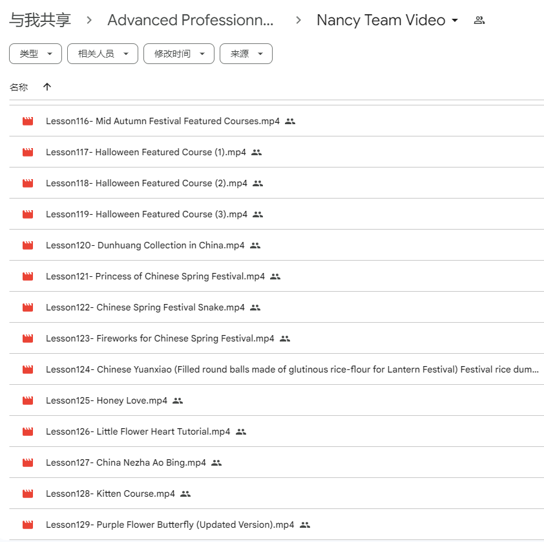This screenshot has width=544, height=542.
Task: Click shared icon beside Lesson123 Fireworks file
Action: [x=285, y=338]
